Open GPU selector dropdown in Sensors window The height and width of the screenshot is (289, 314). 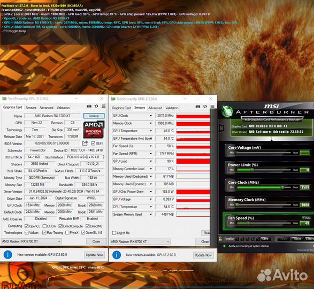140,241
